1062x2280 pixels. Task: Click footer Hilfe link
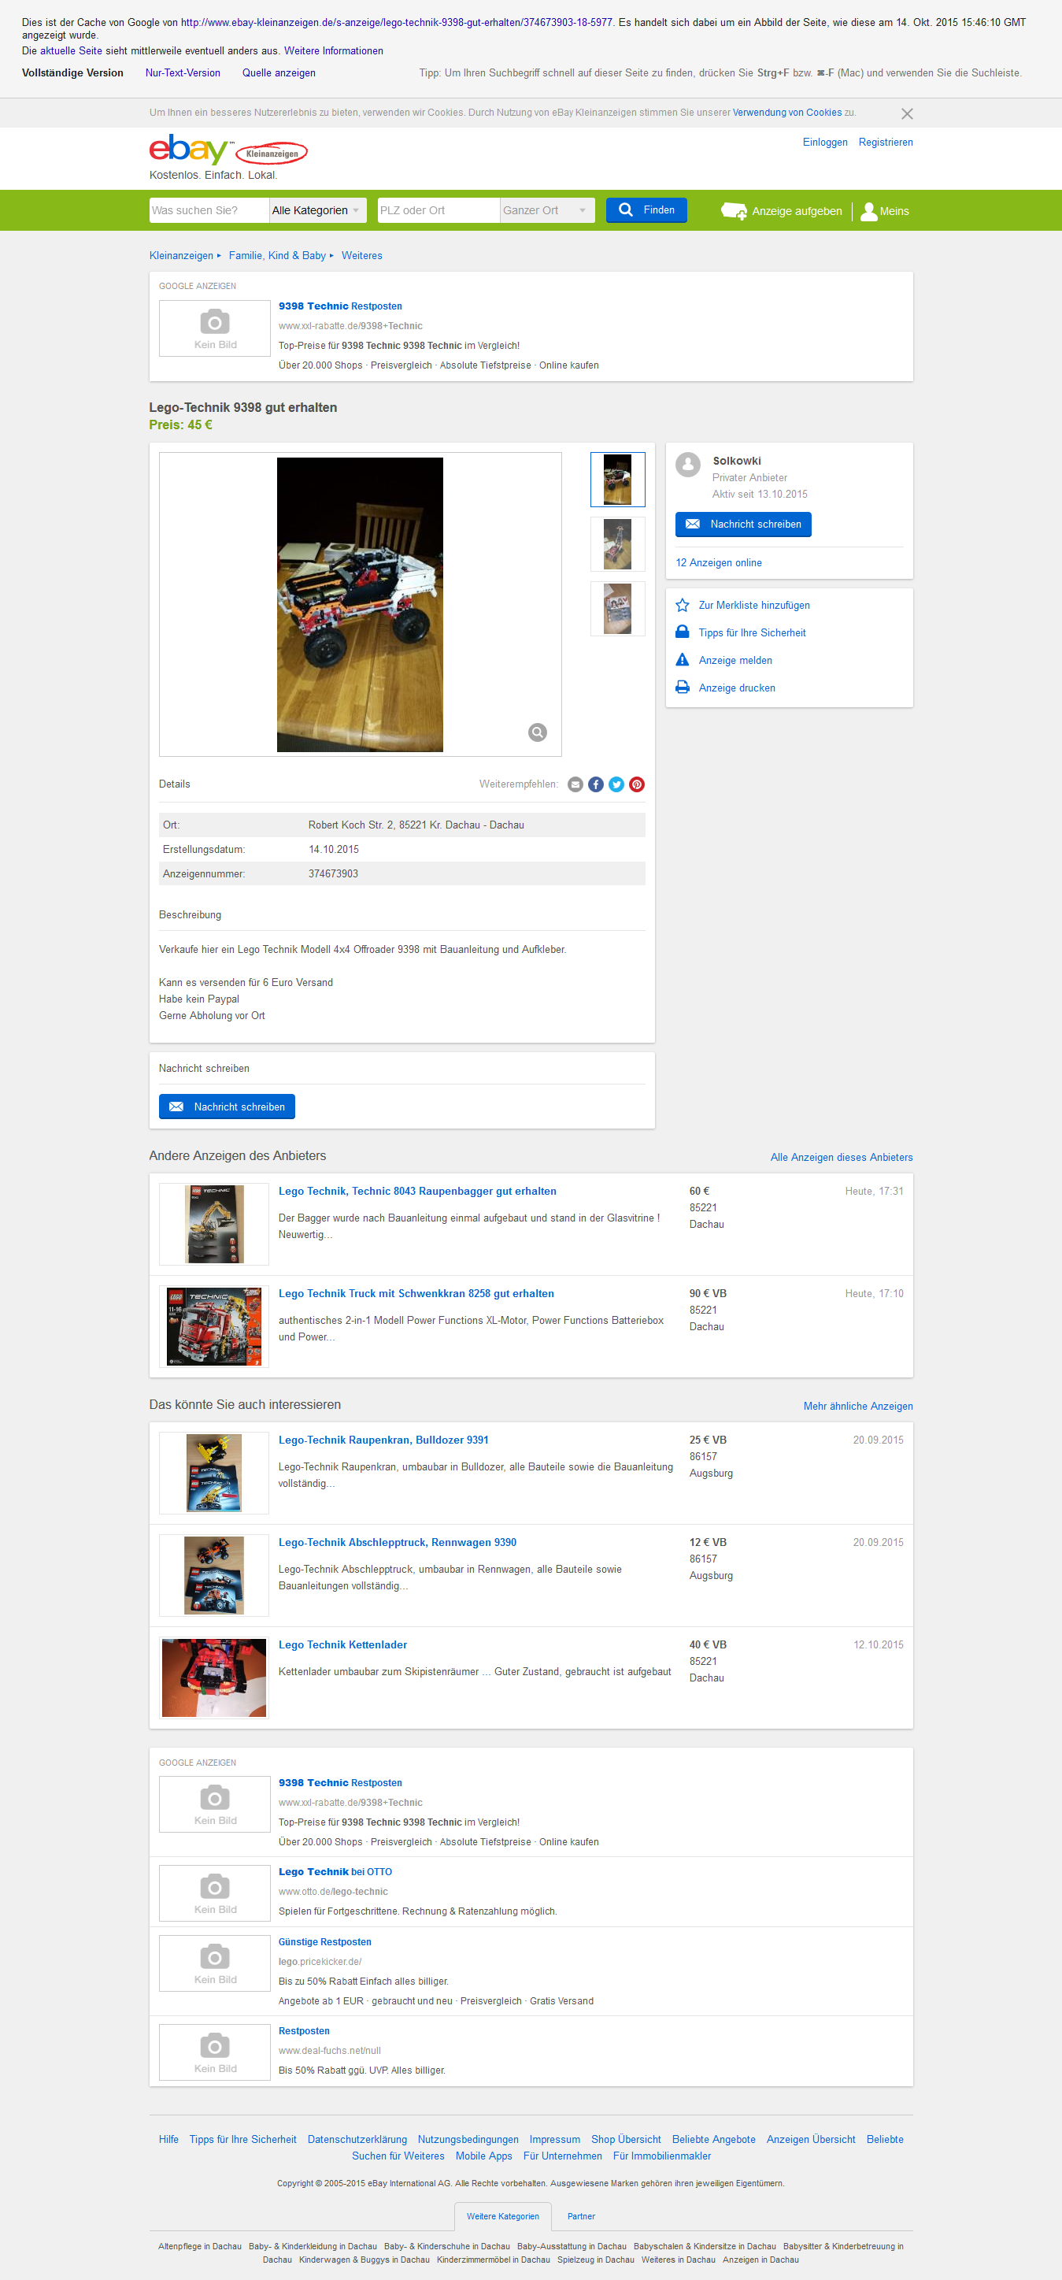coord(168,2139)
